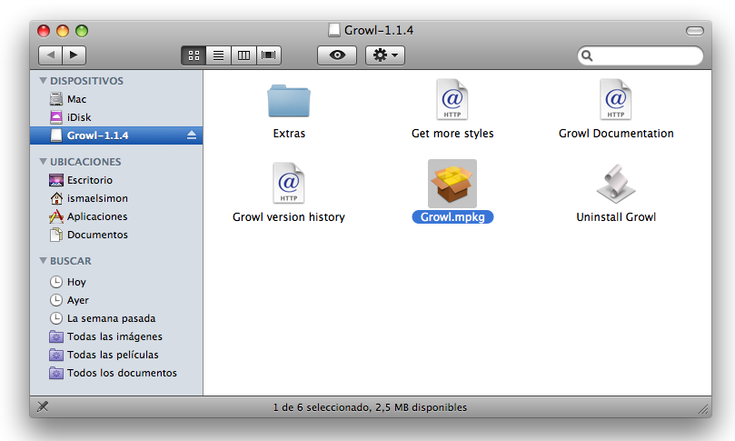Screen dimensions: 735x441
Task: Click the Extras folder name label
Action: (289, 134)
